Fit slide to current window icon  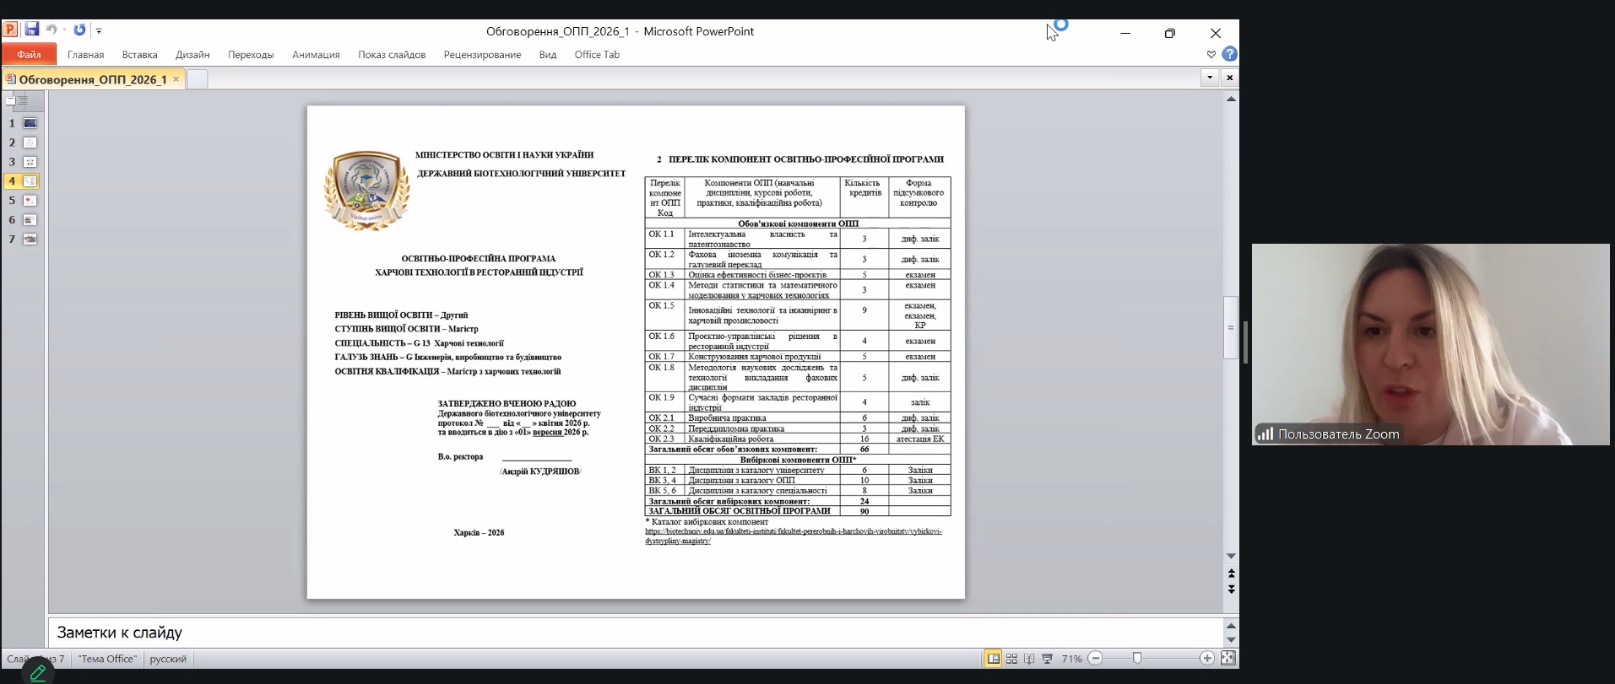pos(1228,658)
